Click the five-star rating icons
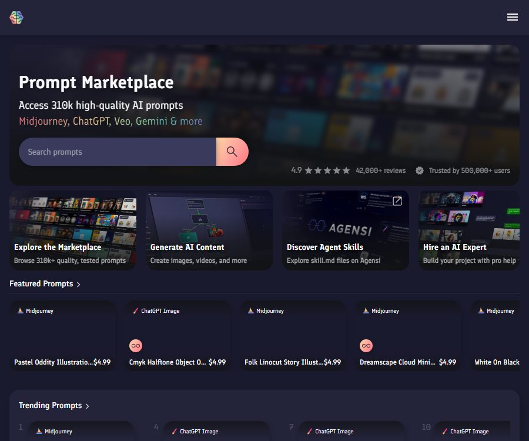The image size is (529, 441). click(x=327, y=171)
